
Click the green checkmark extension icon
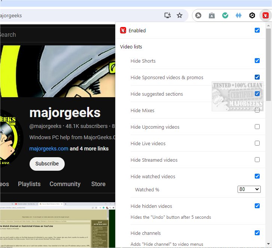[x=225, y=15]
